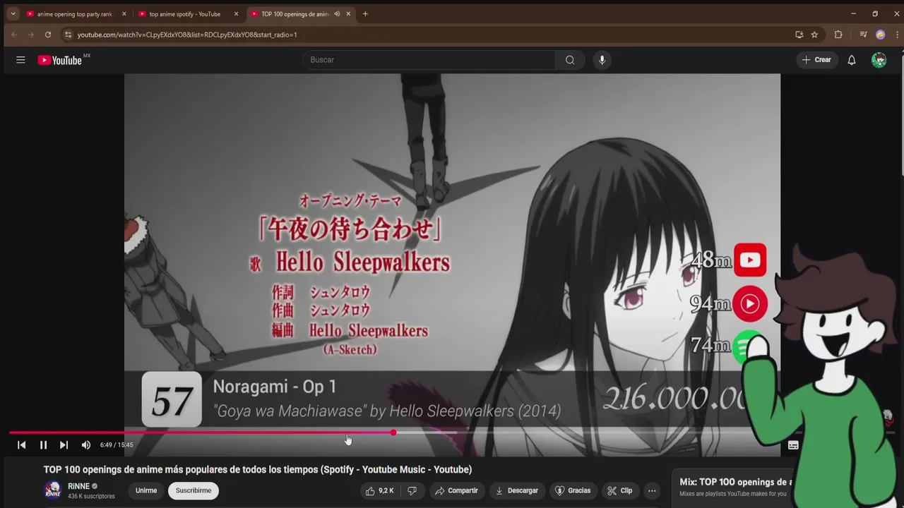This screenshot has height=508, width=904.
Task: Mute tab using the speaker icon
Action: (337, 14)
